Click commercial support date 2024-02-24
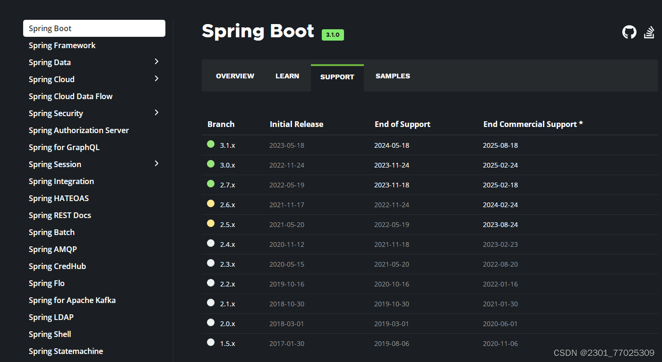 [x=500, y=205]
